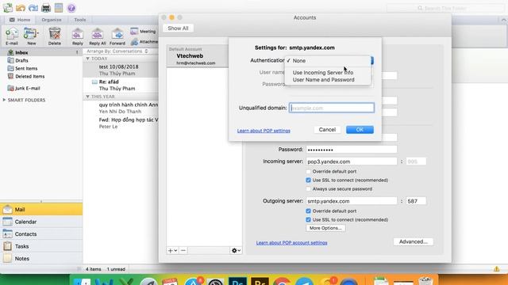Viewport: 508px width, 285px height.
Task: Switch to the Organize ribbon tab
Action: 51,20
